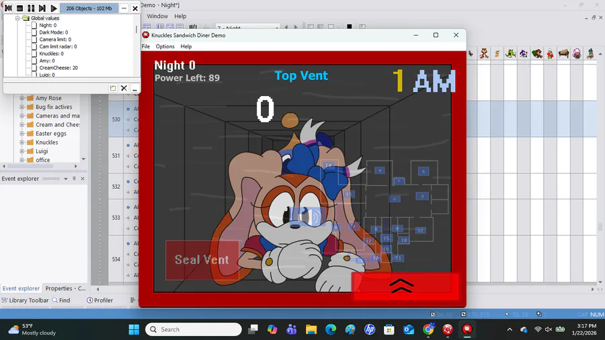Switch to the Properties tab
The width and height of the screenshot is (605, 340).
tap(65, 288)
